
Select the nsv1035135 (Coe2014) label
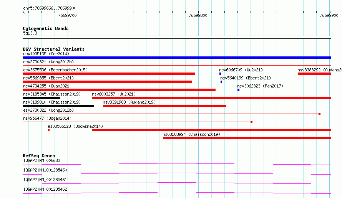(x=46, y=54)
